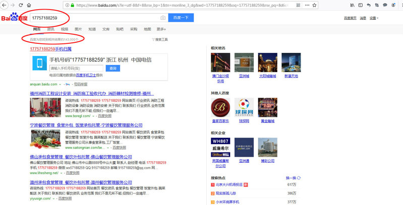Switch to the 知道 tab

92,29
